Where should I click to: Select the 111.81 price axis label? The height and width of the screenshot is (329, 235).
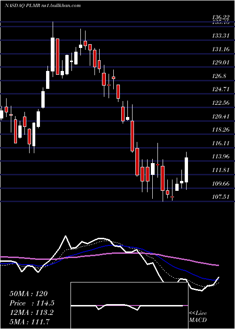pos(220,170)
